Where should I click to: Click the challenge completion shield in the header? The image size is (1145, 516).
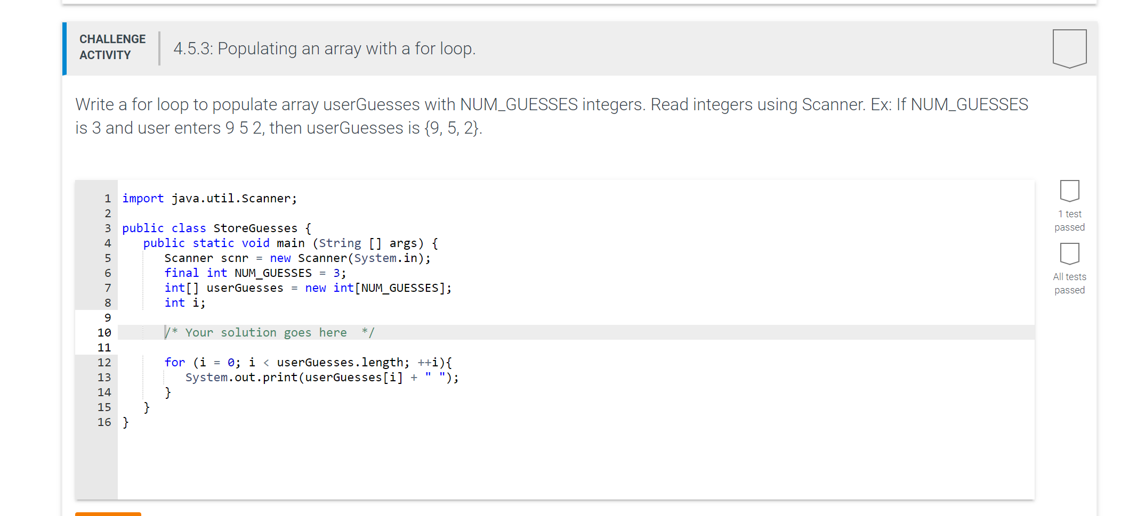pos(1069,48)
